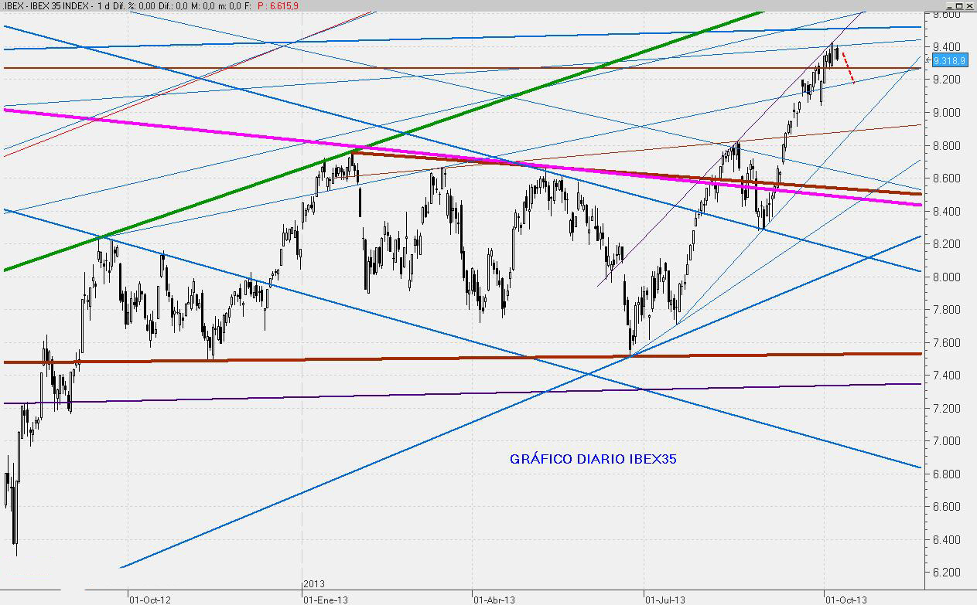This screenshot has width=977, height=605.
Task: Select the GRÁFICO DIARIO IBEX35 text annotation
Action: pyautogui.click(x=593, y=459)
